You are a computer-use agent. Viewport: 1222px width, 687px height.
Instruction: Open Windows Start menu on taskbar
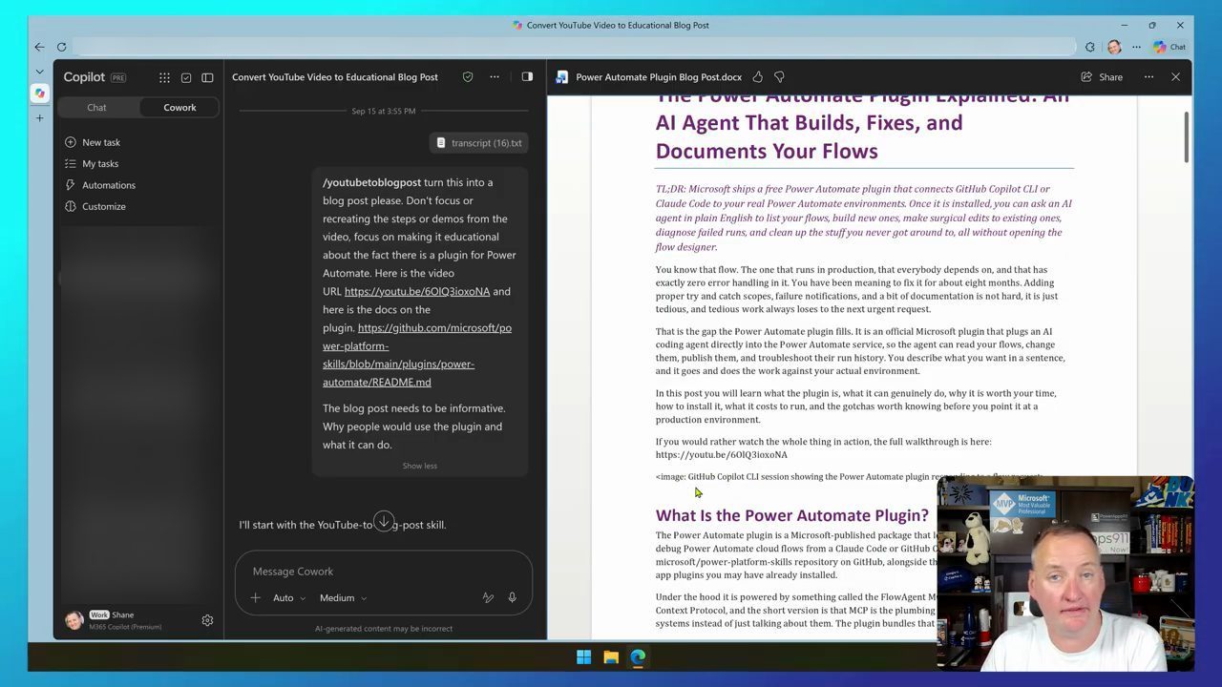(584, 656)
